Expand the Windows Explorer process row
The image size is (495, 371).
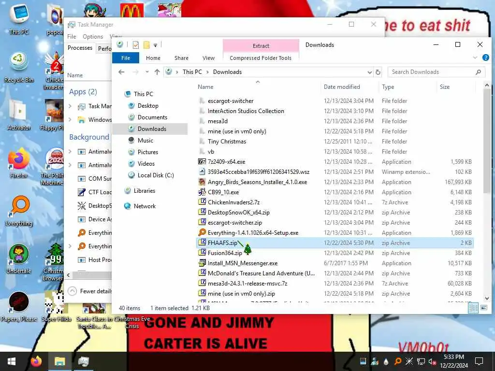70,120
